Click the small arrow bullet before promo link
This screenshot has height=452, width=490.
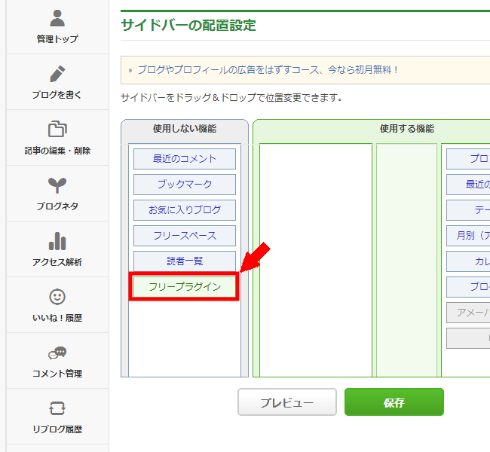(x=130, y=70)
